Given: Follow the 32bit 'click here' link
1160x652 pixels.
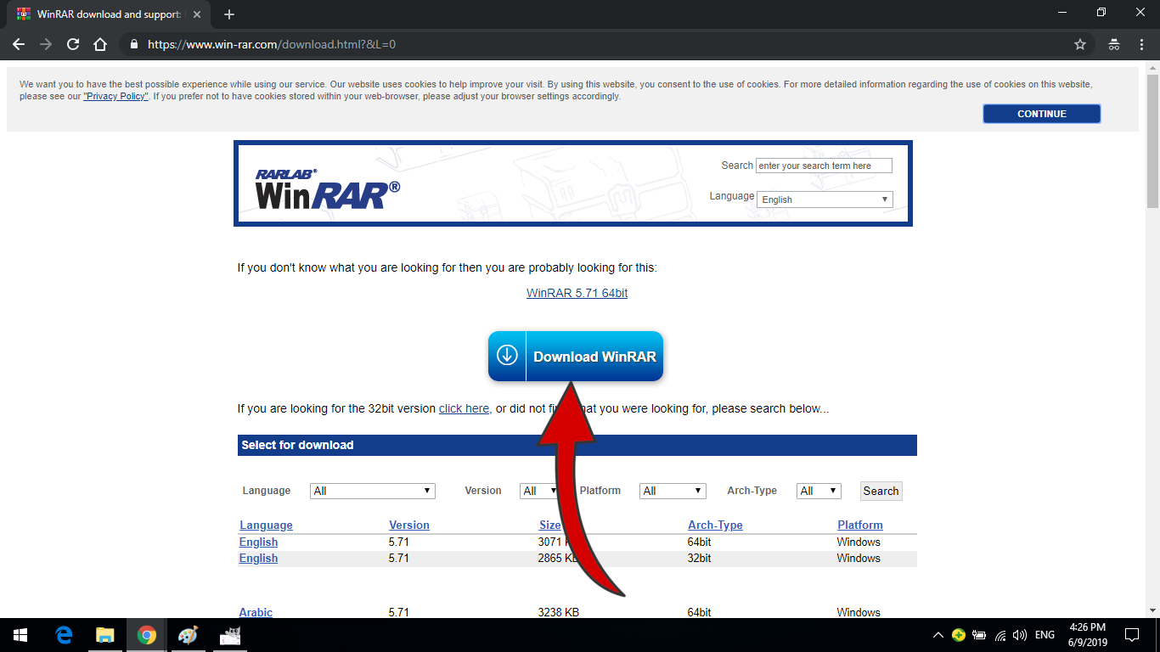Looking at the screenshot, I should (x=464, y=408).
